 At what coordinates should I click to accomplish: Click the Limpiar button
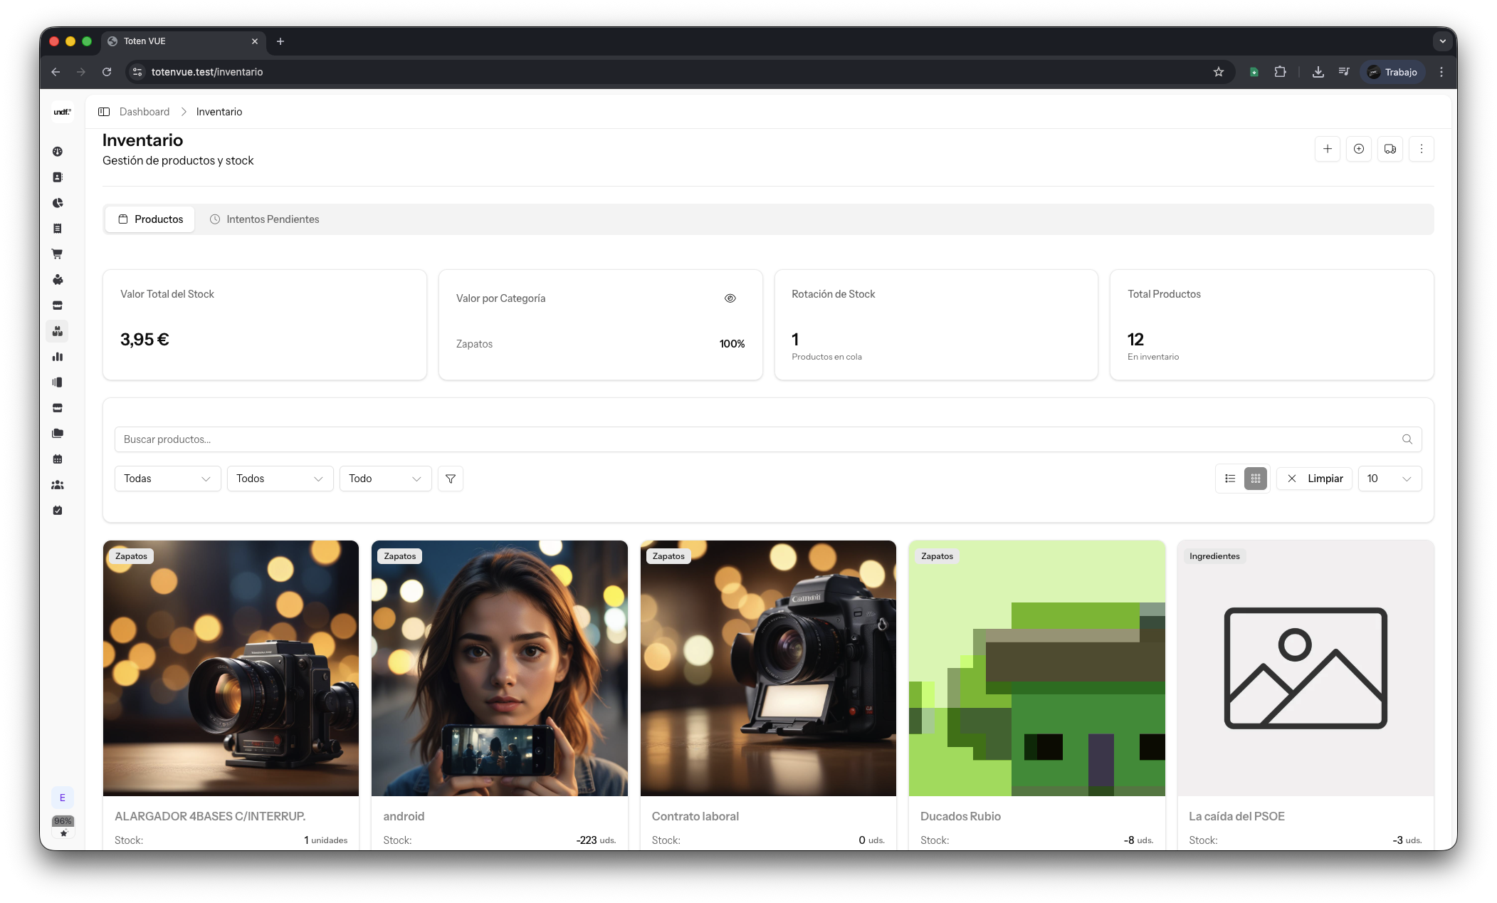pos(1315,479)
